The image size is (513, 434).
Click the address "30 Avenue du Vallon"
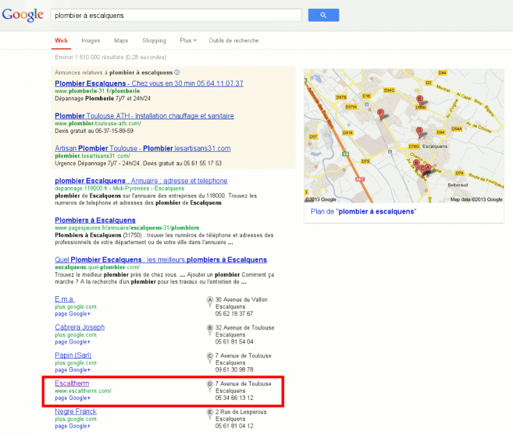pos(241,299)
